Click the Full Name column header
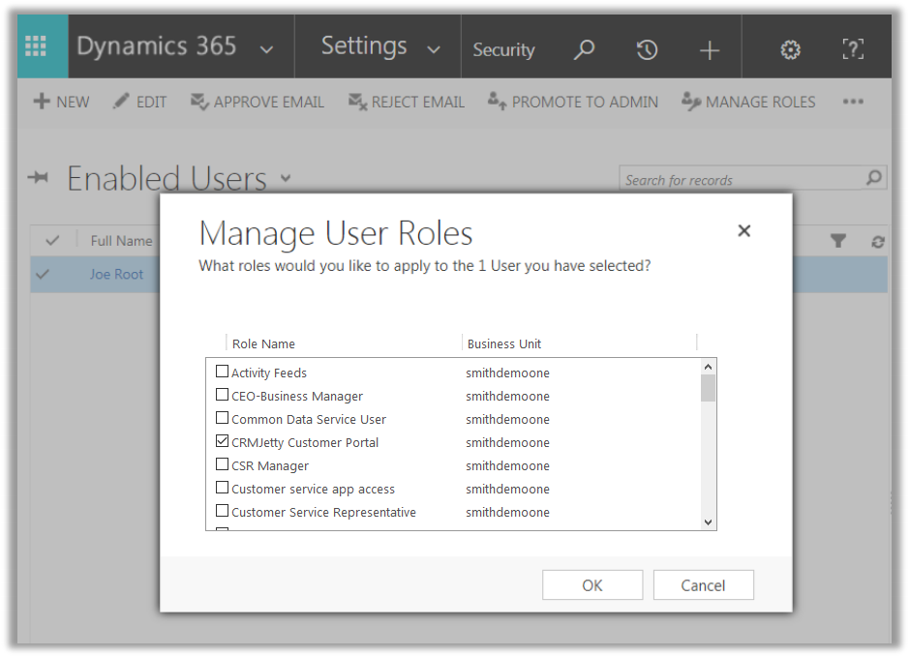Screen dimensions: 910x656 (121, 241)
